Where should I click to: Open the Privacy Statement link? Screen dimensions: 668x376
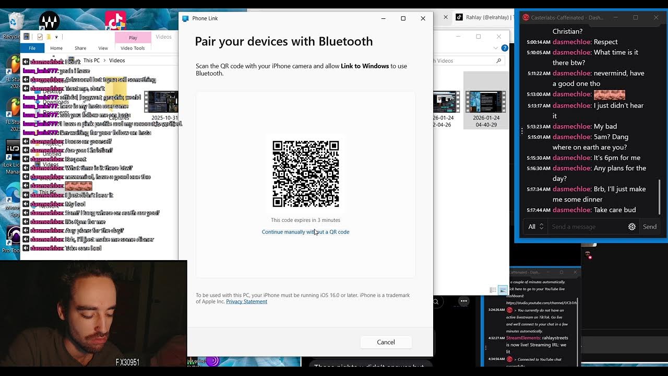246,301
